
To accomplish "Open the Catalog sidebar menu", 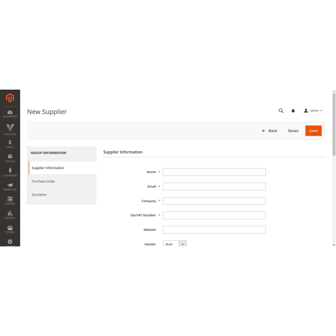I will 10,158.
